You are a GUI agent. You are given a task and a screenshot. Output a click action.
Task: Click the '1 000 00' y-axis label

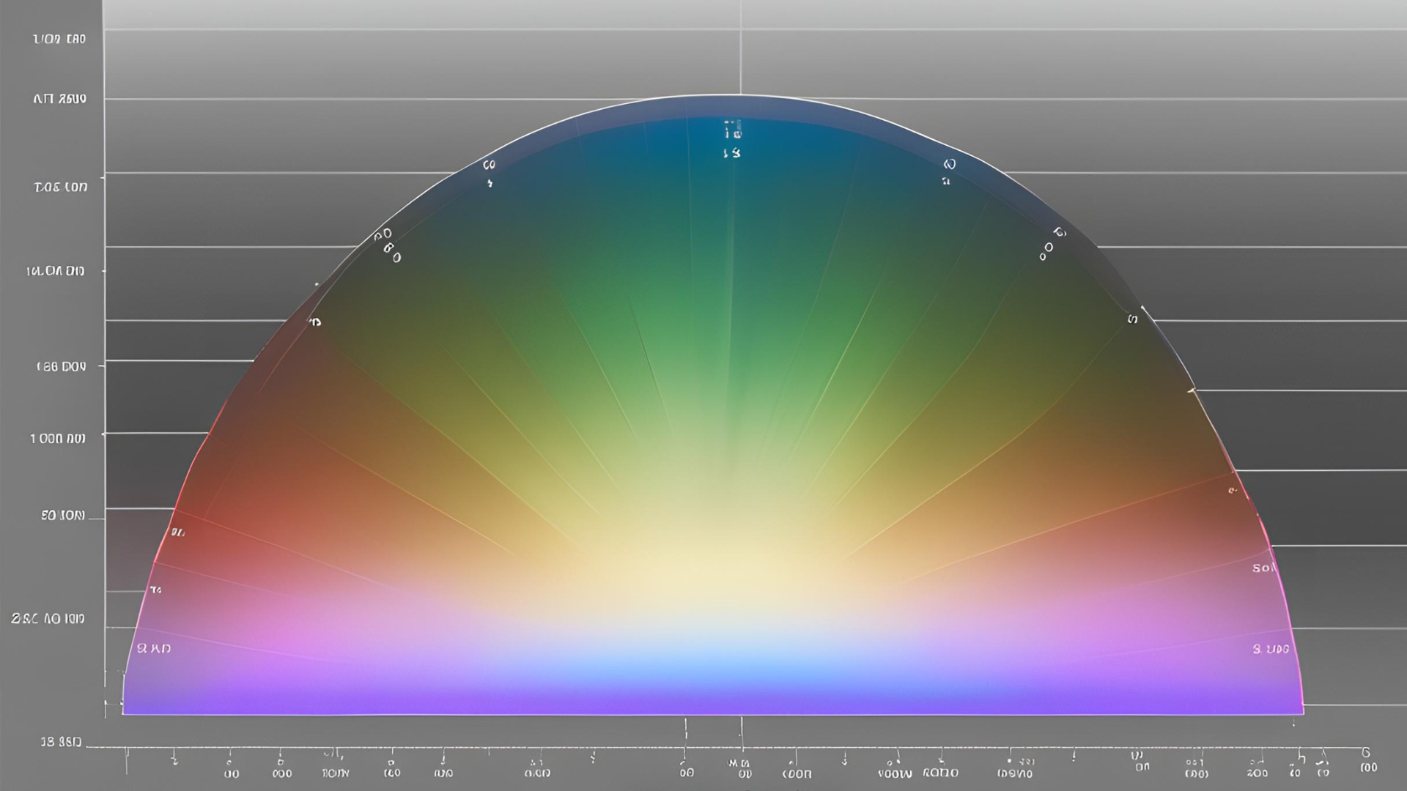[x=57, y=438]
